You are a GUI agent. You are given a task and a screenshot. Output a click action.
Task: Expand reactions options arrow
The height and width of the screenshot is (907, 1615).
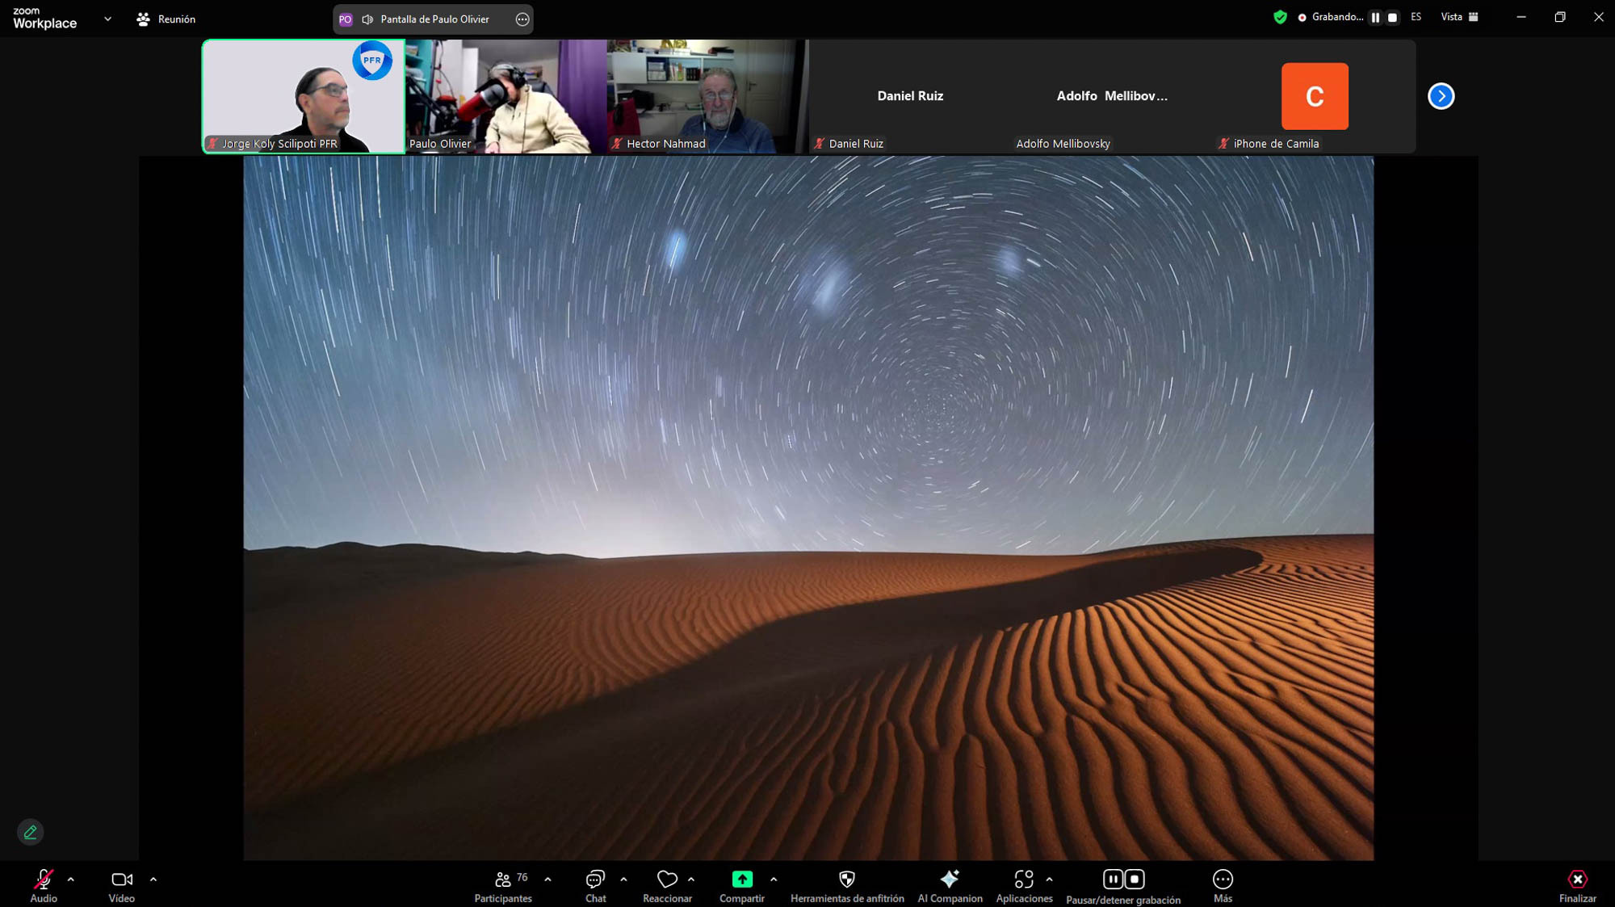tap(691, 880)
